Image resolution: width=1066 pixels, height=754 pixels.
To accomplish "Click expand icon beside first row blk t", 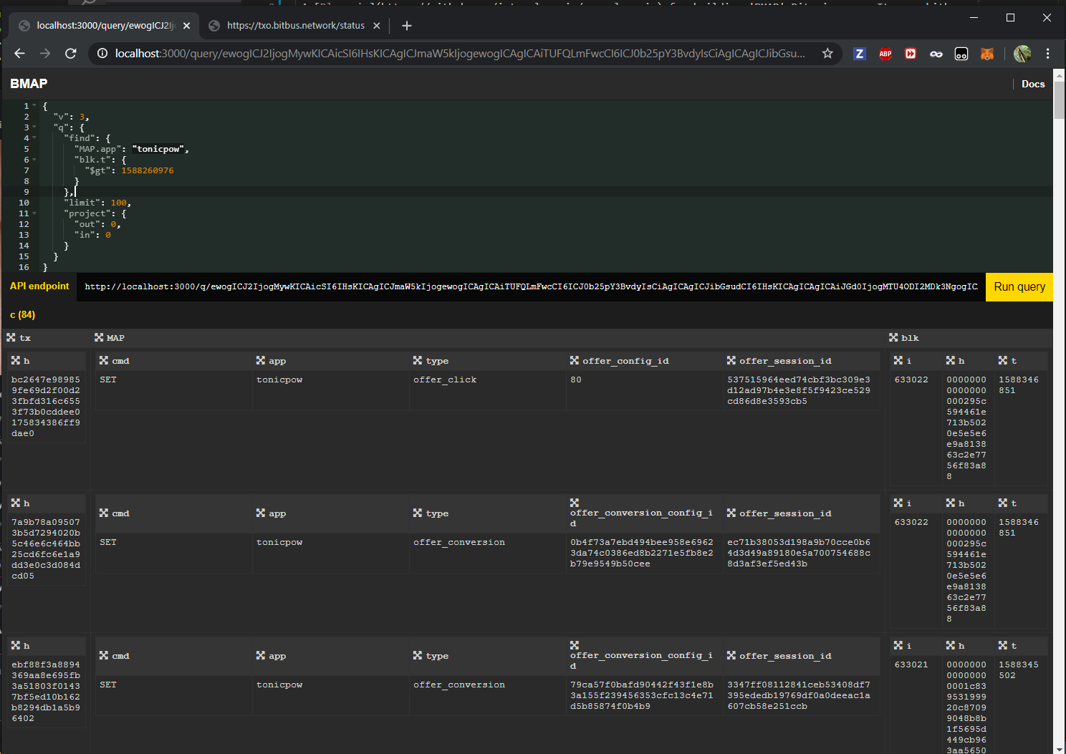I will (x=1003, y=360).
